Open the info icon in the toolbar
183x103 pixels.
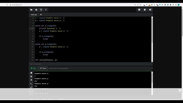(x=145, y=10)
